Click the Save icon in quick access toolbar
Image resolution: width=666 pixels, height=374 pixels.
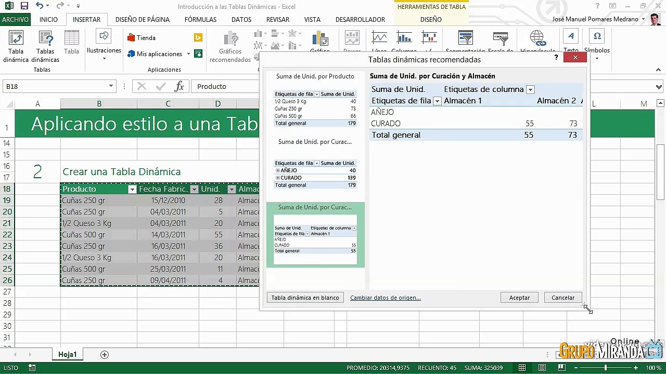[24, 6]
